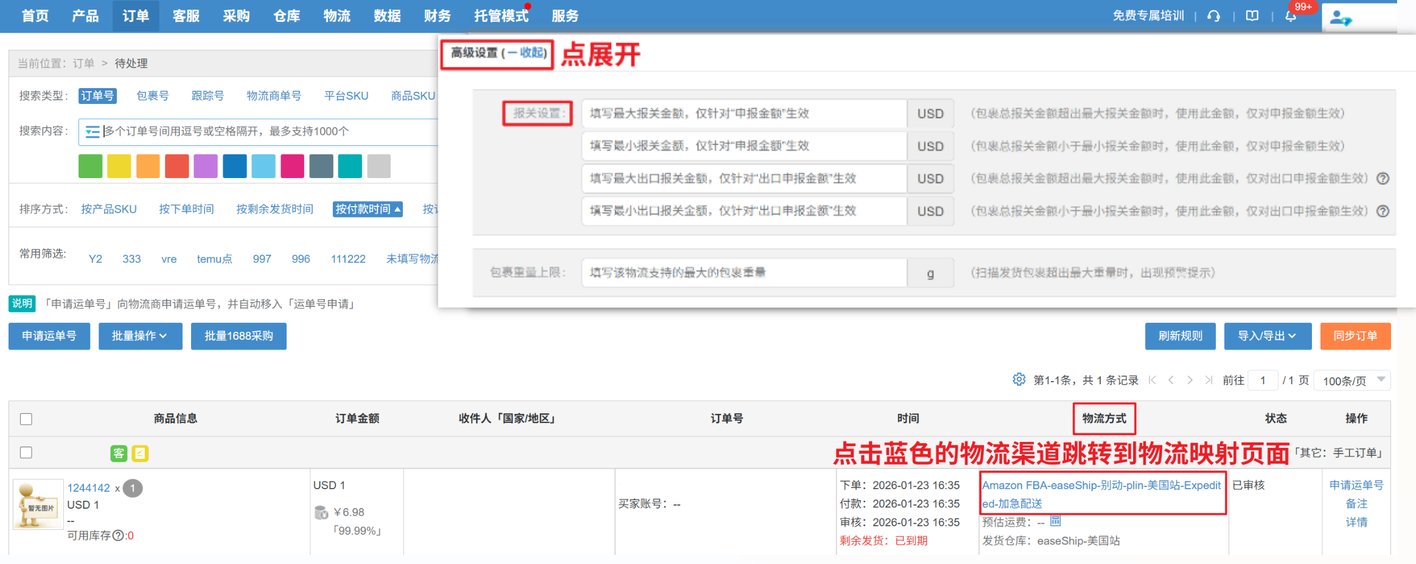Click the green 客 order tag icon
The image size is (1416, 564).
pyautogui.click(x=119, y=453)
